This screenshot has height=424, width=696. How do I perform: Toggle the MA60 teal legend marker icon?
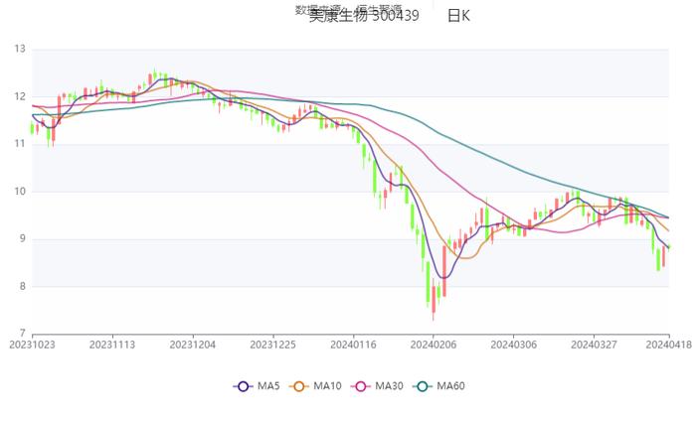(x=423, y=386)
